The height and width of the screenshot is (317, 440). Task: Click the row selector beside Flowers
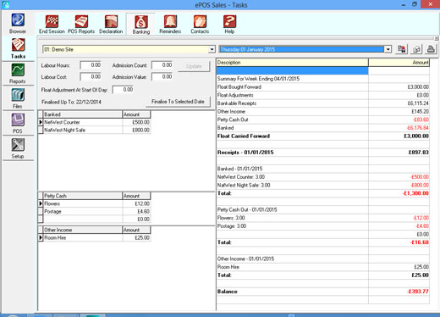coord(41,203)
